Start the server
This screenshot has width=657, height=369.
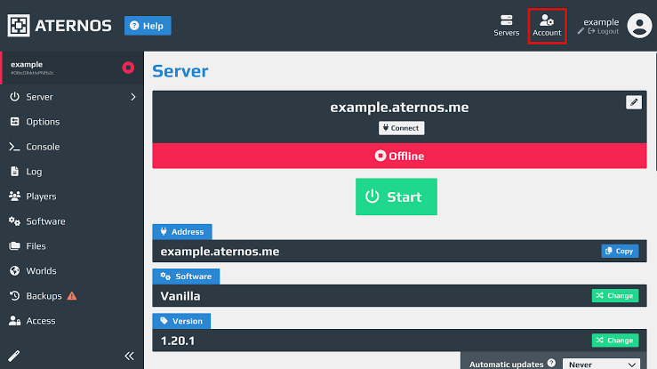(x=397, y=197)
